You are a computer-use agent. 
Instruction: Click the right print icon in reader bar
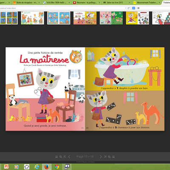[x=113, y=157]
